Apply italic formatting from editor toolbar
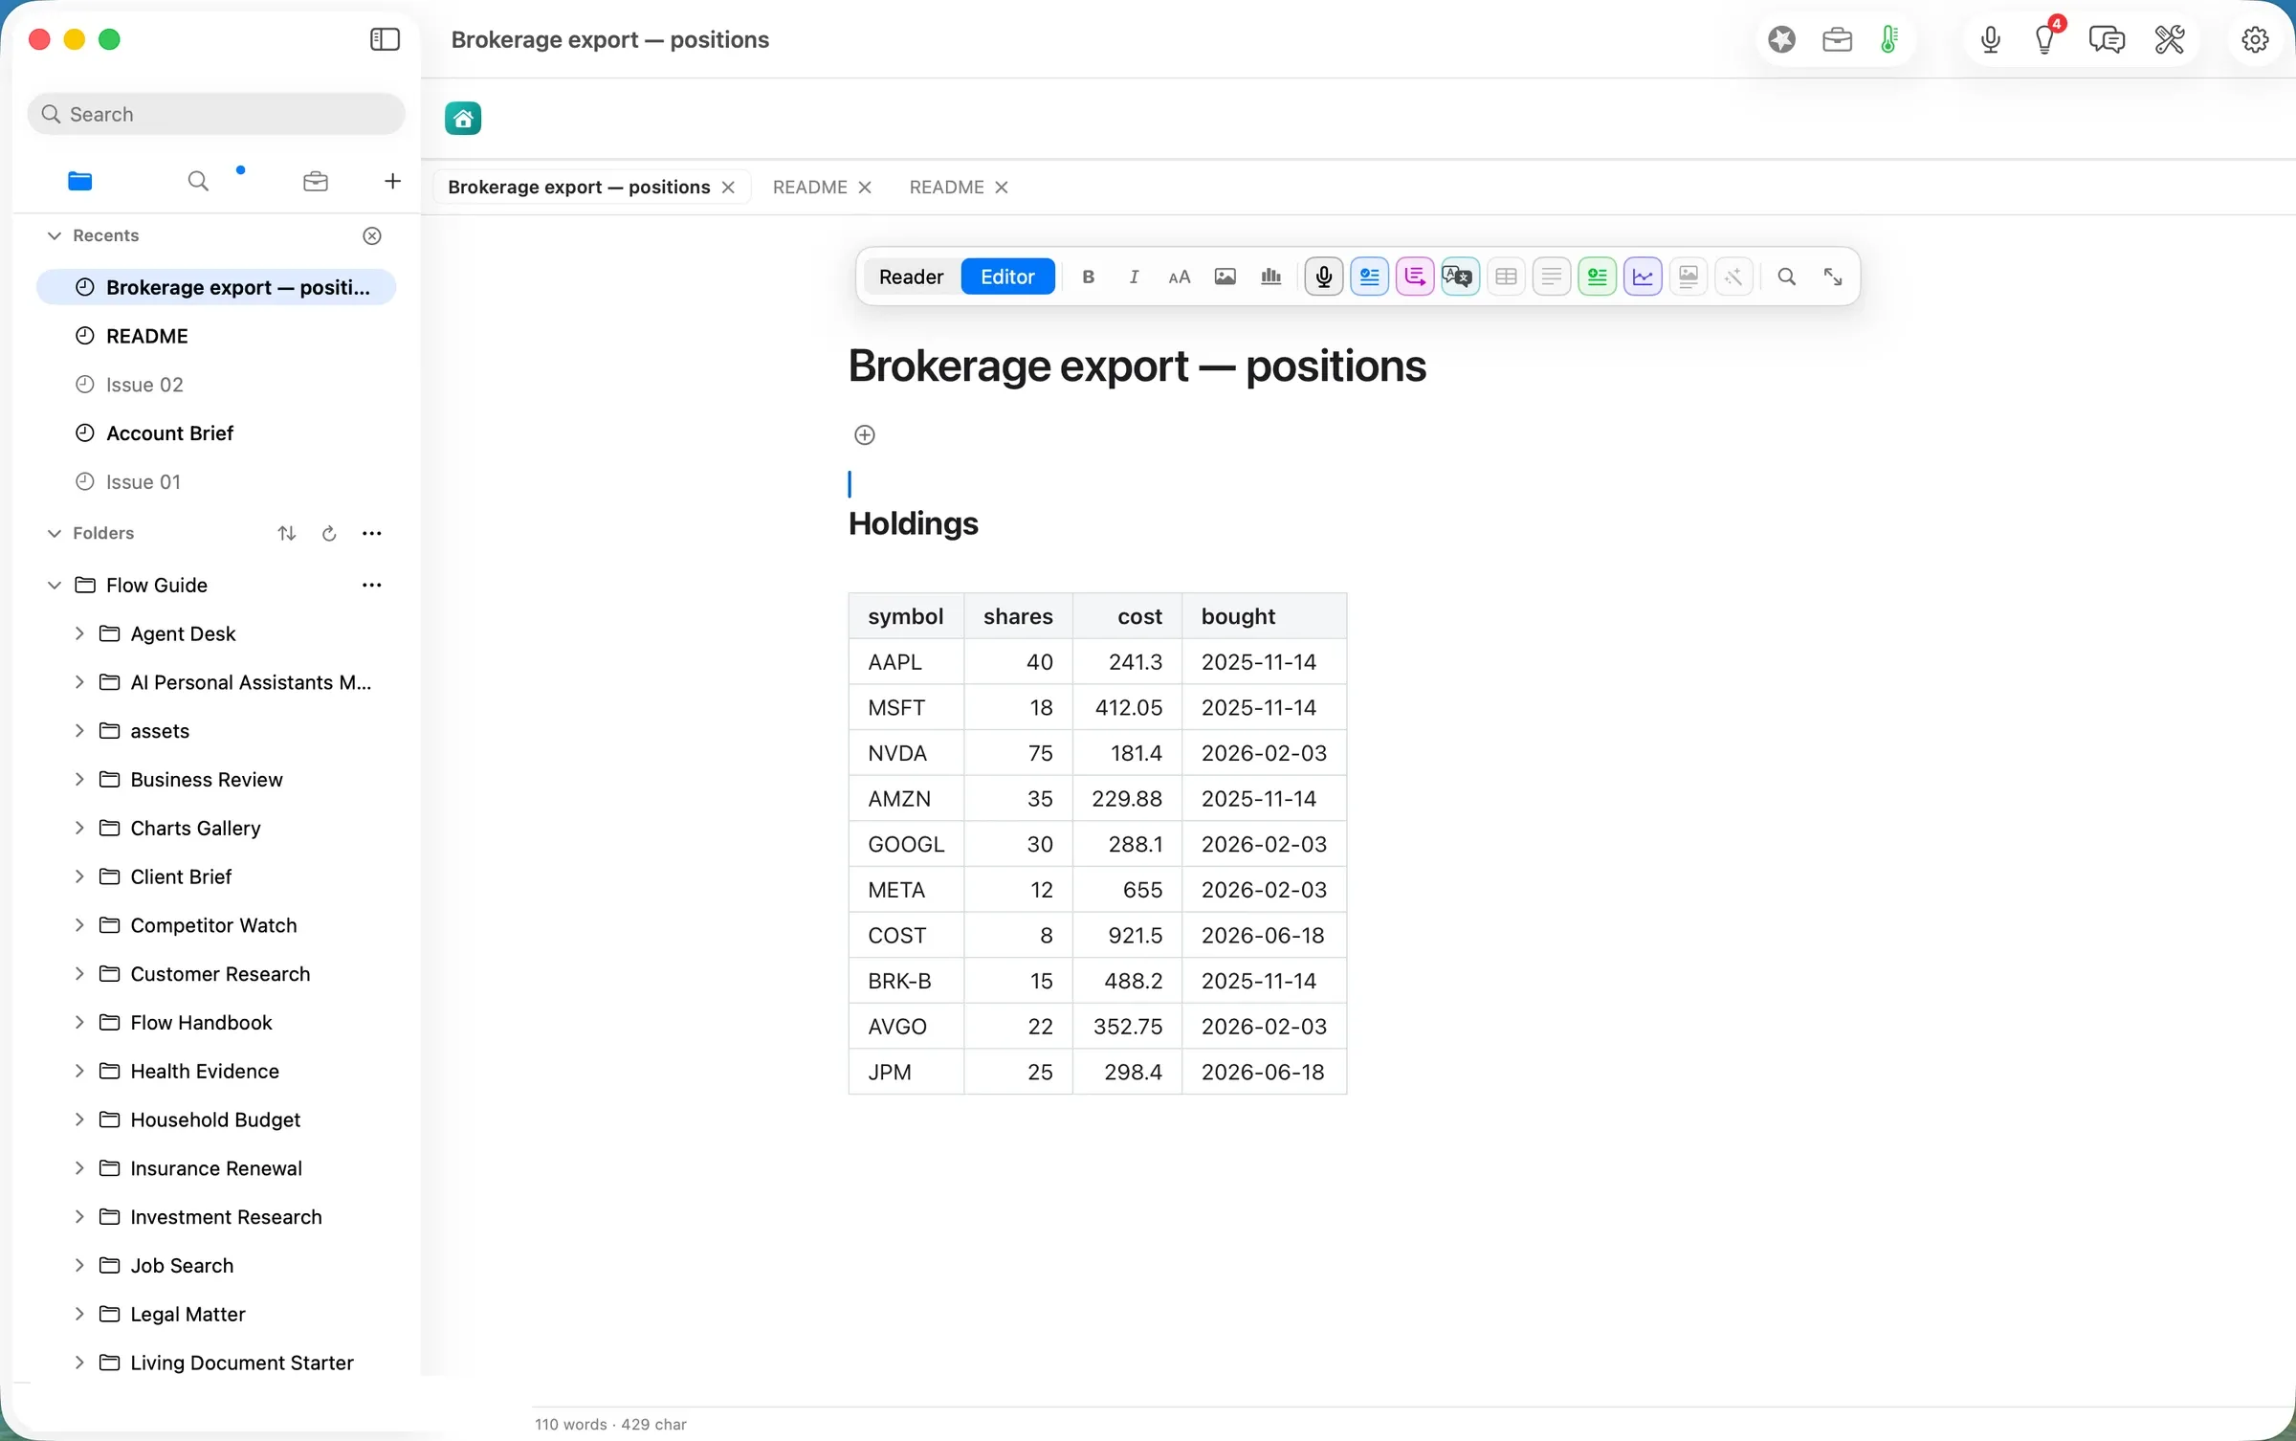 tap(1134, 277)
